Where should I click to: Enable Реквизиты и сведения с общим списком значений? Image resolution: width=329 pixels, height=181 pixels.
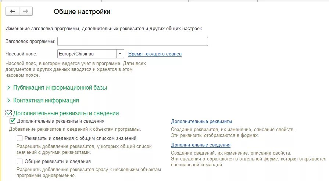pos(20,138)
